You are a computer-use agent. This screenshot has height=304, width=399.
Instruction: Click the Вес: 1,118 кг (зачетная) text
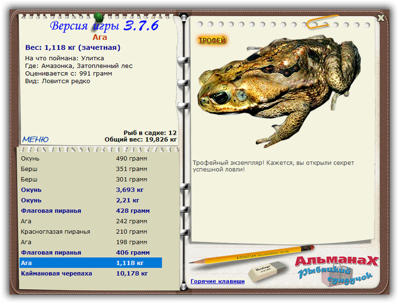click(73, 47)
